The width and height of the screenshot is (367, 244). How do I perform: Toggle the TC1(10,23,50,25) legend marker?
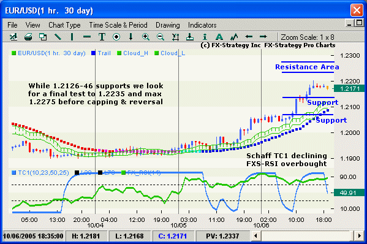14,173
